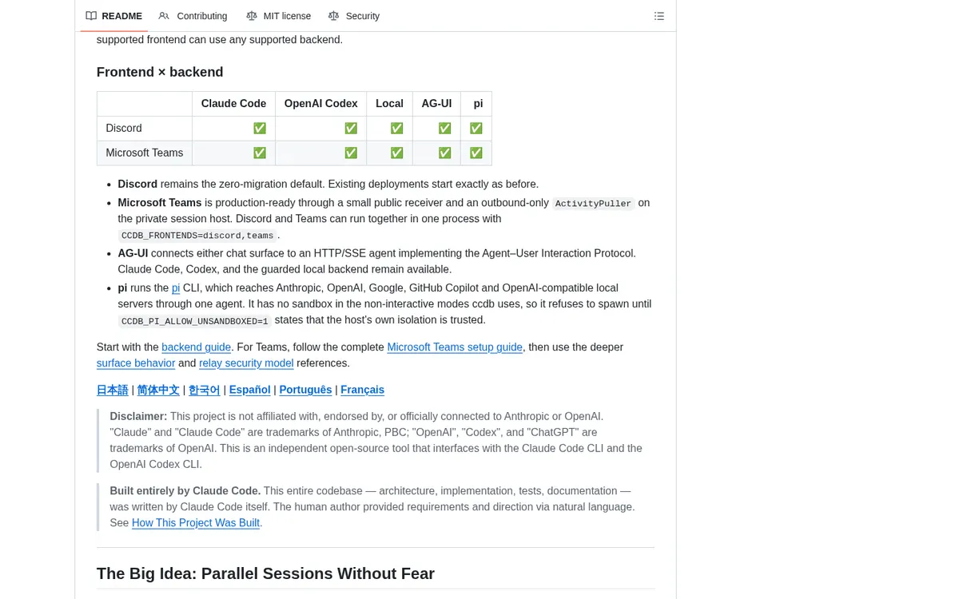Switch to the Contributing tab

(x=193, y=16)
